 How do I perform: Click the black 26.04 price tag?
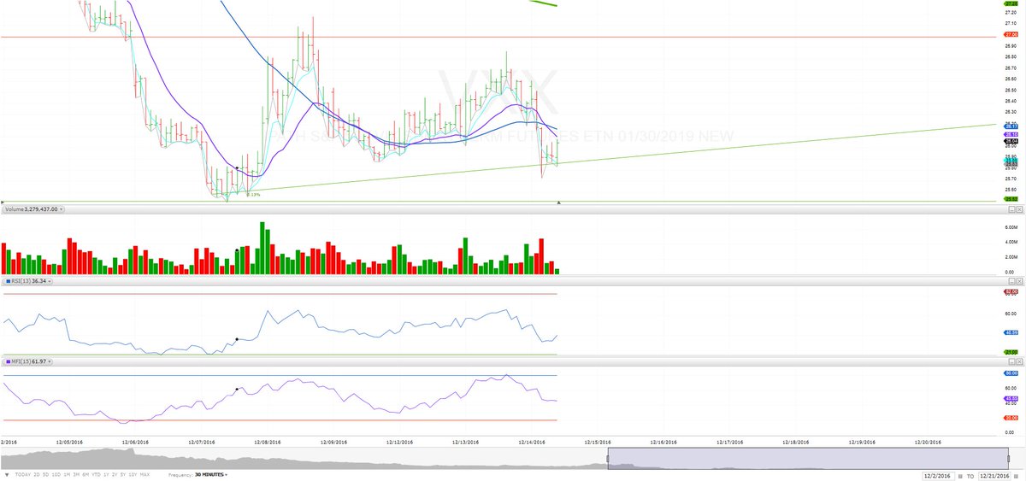(x=1011, y=141)
